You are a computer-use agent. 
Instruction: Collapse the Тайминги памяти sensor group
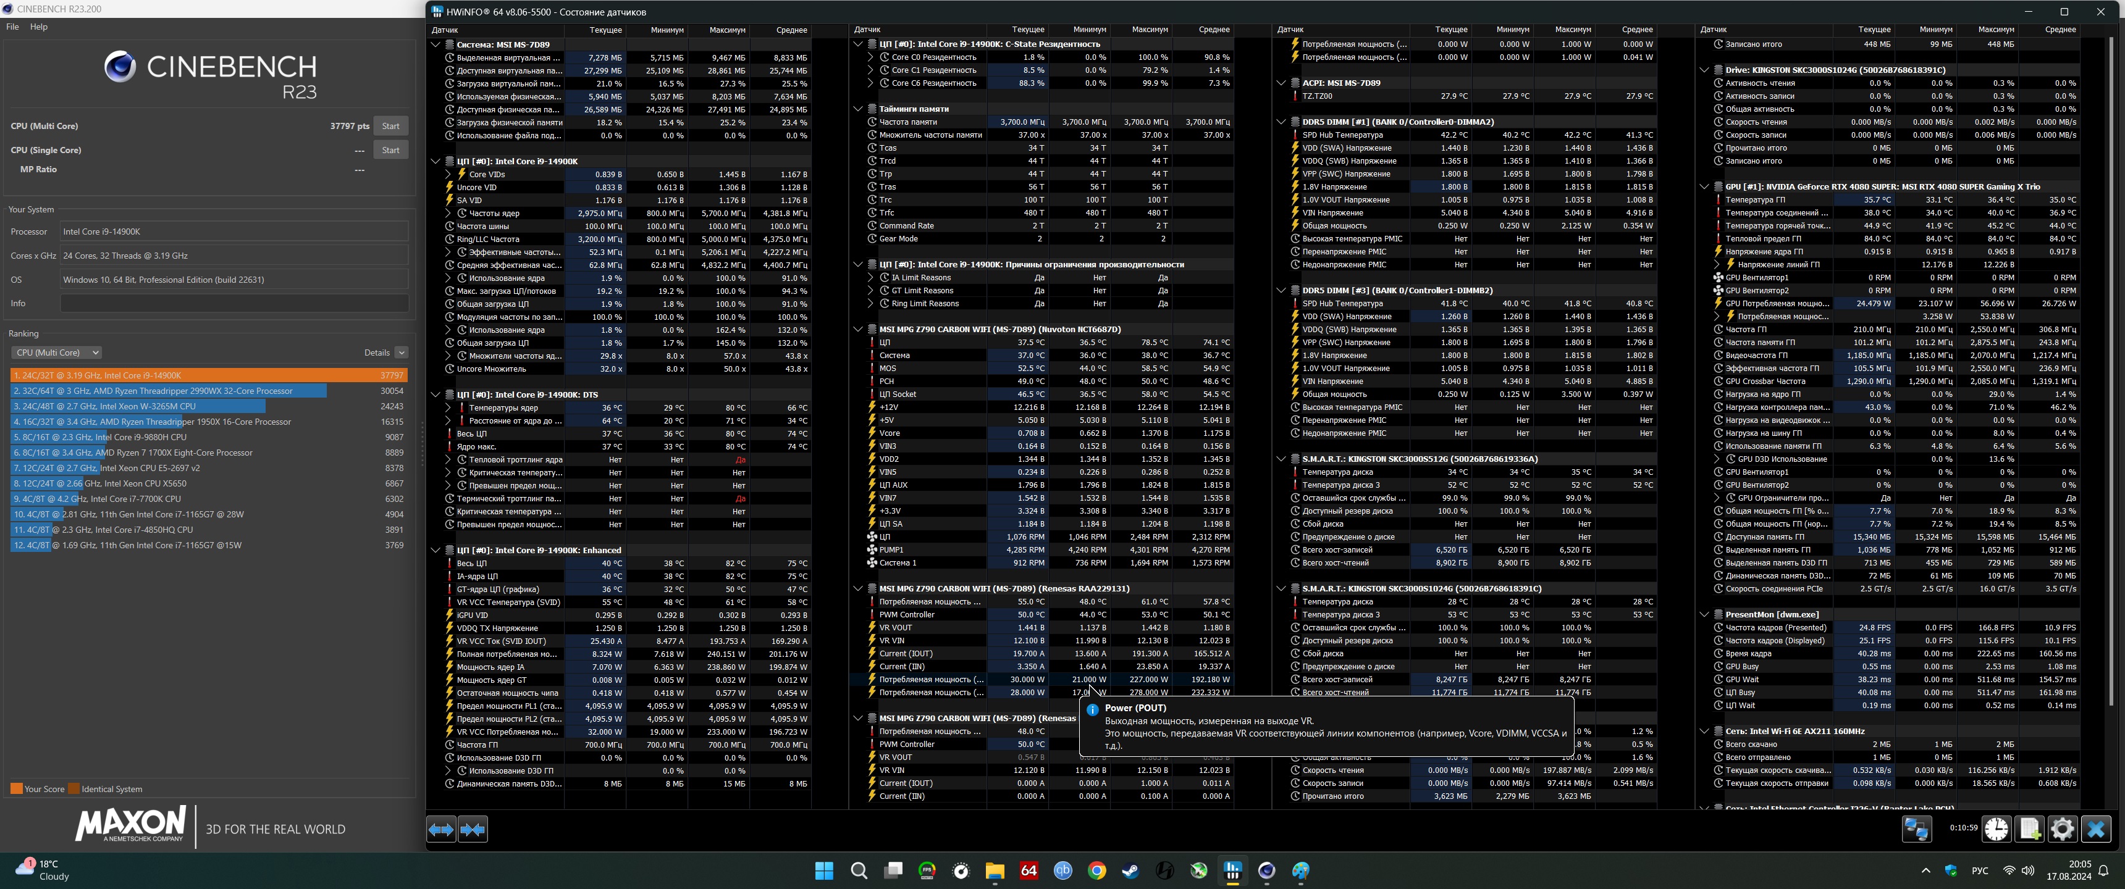click(x=858, y=109)
